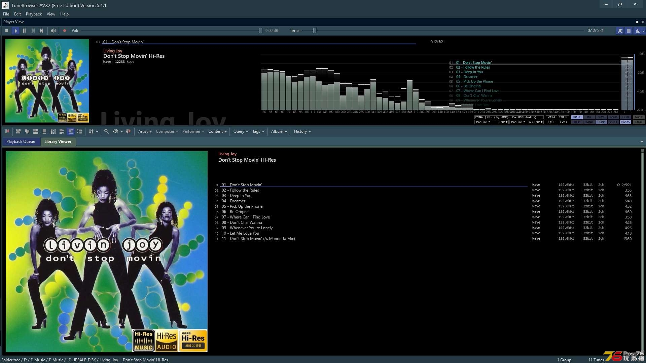Click the volume slider handle
Image resolution: width=646 pixels, height=363 pixels.
[260, 31]
